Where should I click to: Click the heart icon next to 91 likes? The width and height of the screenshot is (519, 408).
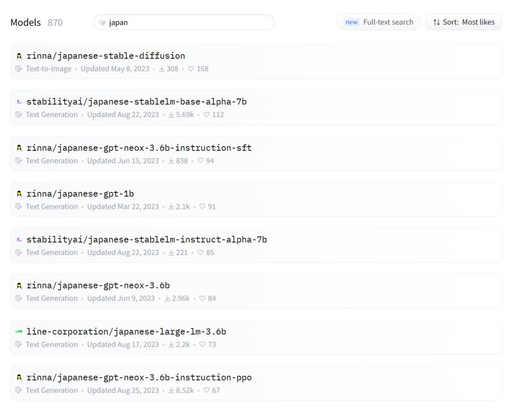(202, 207)
